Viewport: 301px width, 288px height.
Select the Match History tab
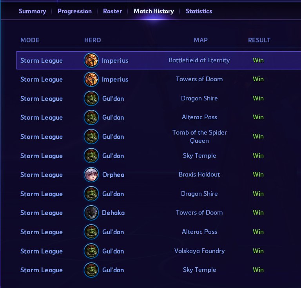pyautogui.click(x=154, y=11)
